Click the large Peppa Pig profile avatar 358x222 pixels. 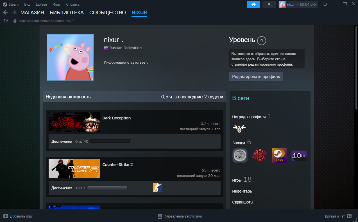70,57
